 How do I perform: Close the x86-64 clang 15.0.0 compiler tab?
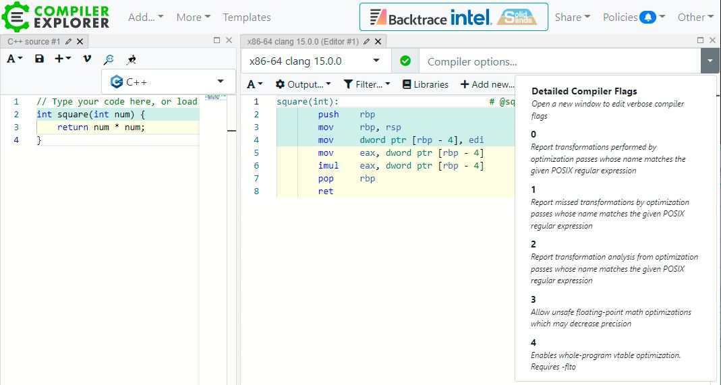378,41
